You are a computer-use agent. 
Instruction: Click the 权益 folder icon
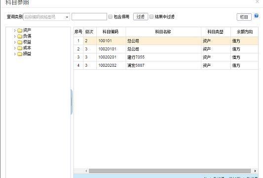click(20, 42)
